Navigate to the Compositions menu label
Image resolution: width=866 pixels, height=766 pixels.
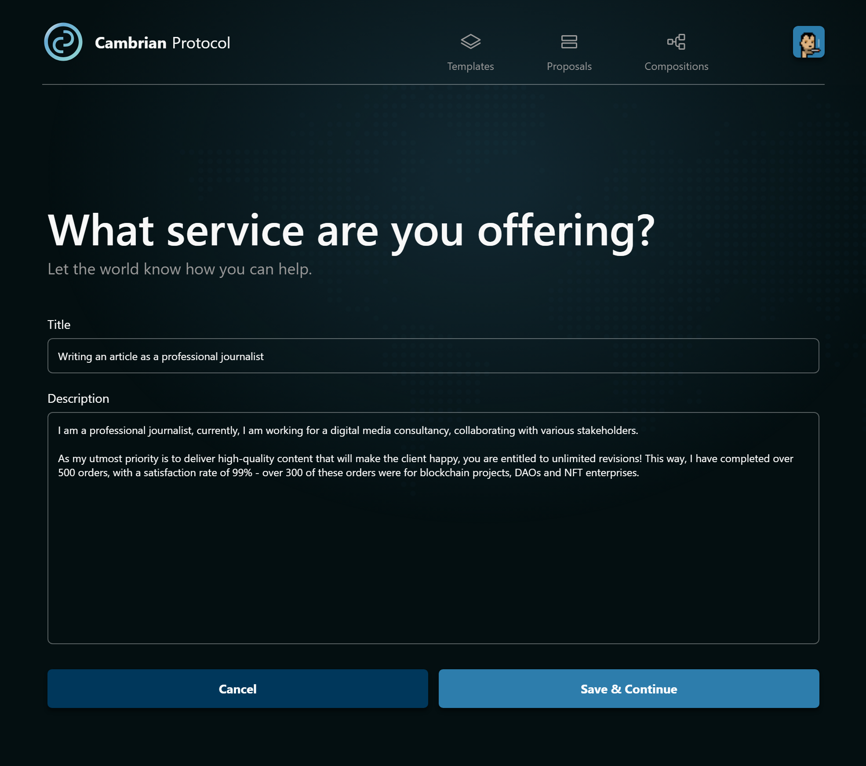[x=676, y=66]
